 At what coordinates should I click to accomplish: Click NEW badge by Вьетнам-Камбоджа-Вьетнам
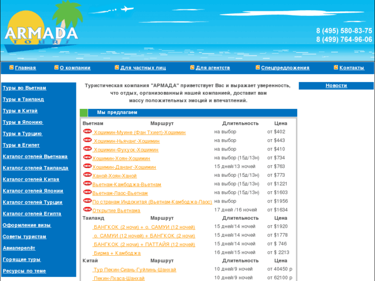88,183
